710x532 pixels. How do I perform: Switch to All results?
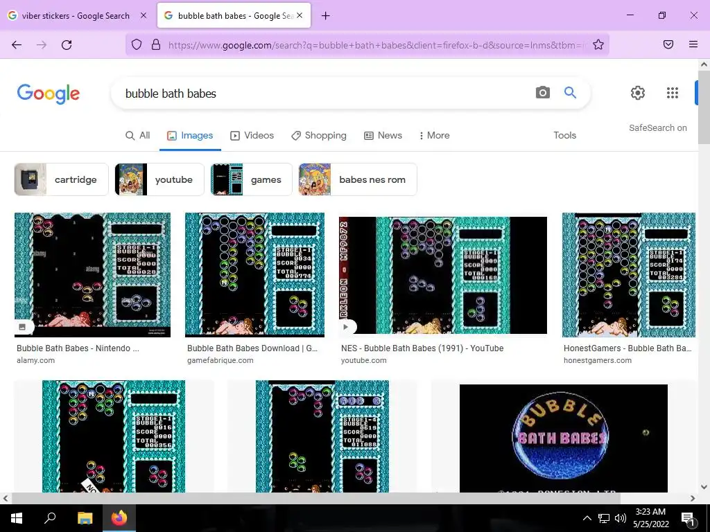138,135
